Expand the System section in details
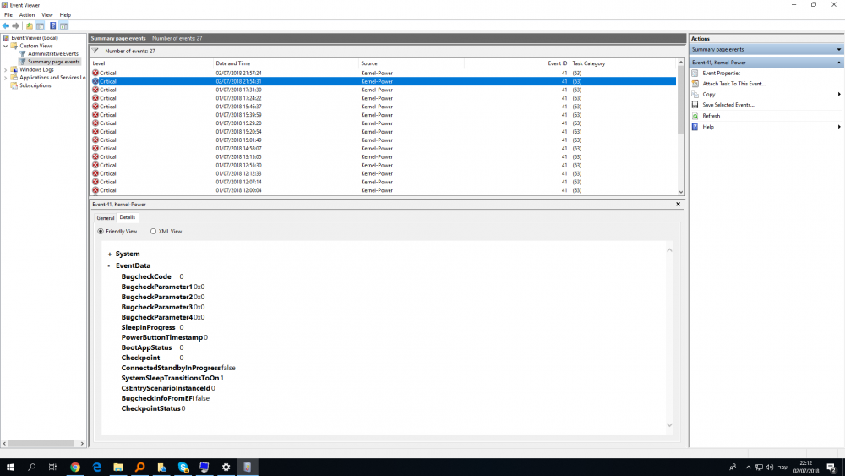The height and width of the screenshot is (476, 845). click(x=109, y=254)
